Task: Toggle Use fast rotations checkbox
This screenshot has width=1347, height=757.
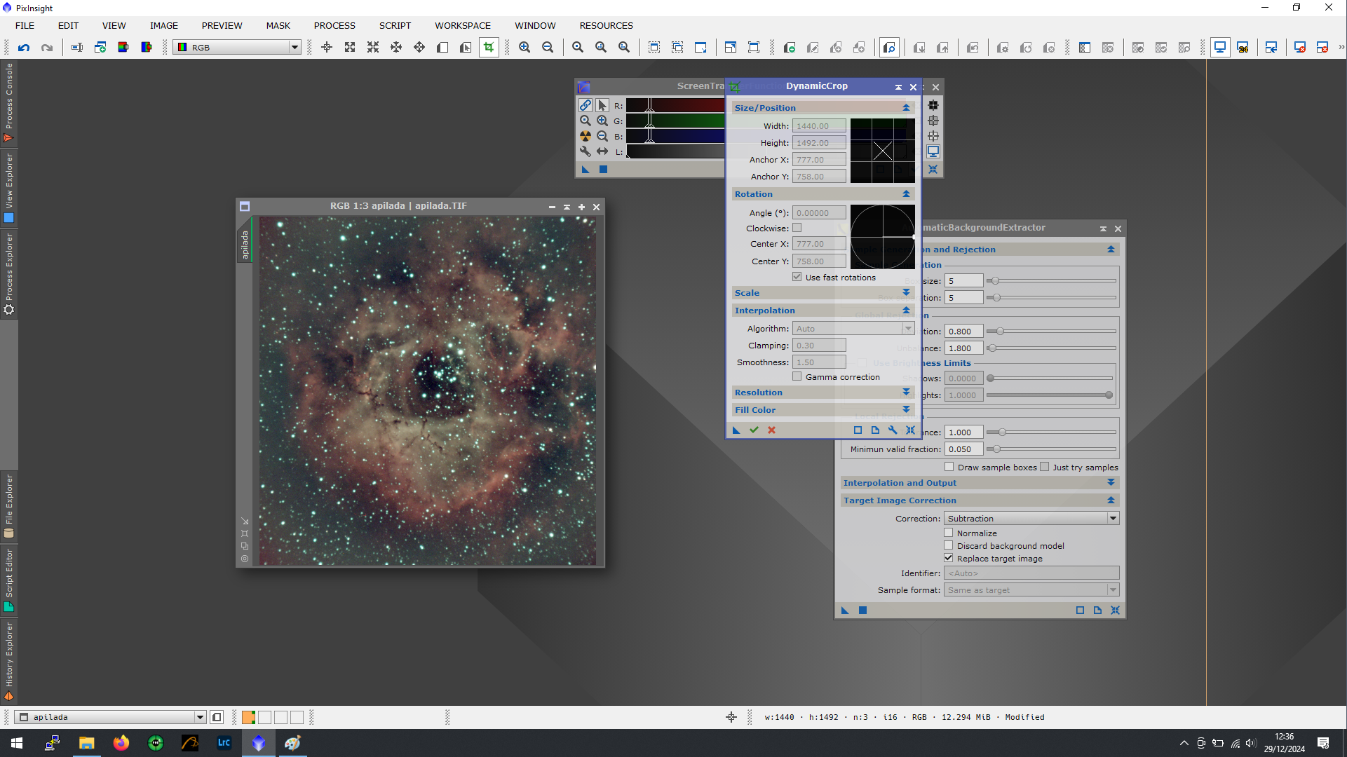Action: point(797,277)
